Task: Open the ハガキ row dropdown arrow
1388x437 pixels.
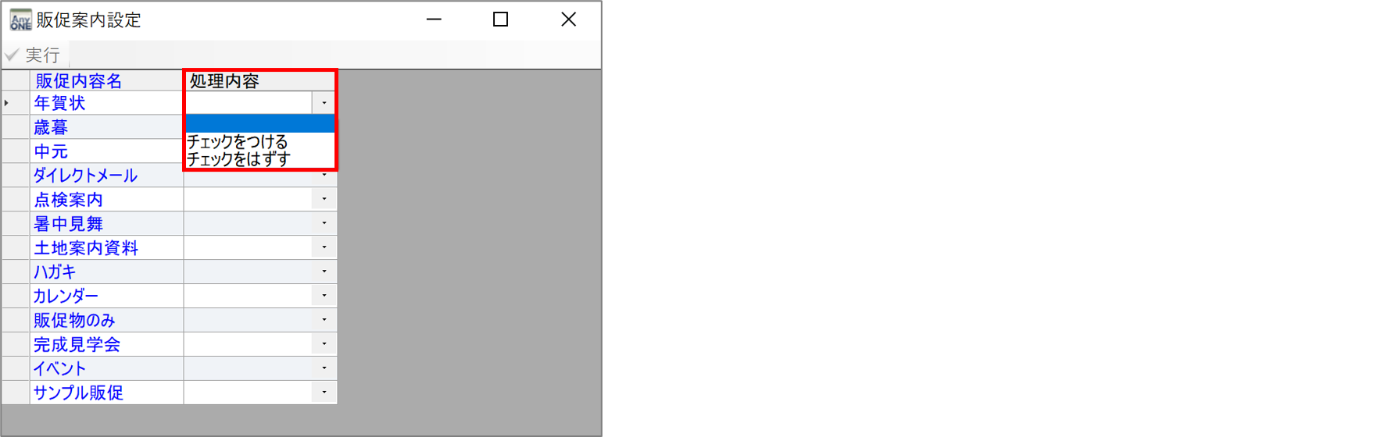Action: (324, 272)
